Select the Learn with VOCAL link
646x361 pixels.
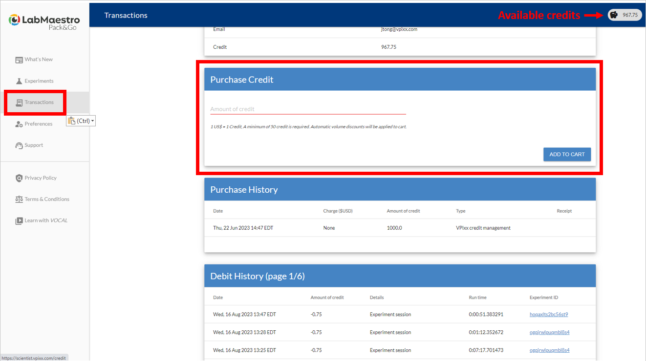click(x=46, y=221)
